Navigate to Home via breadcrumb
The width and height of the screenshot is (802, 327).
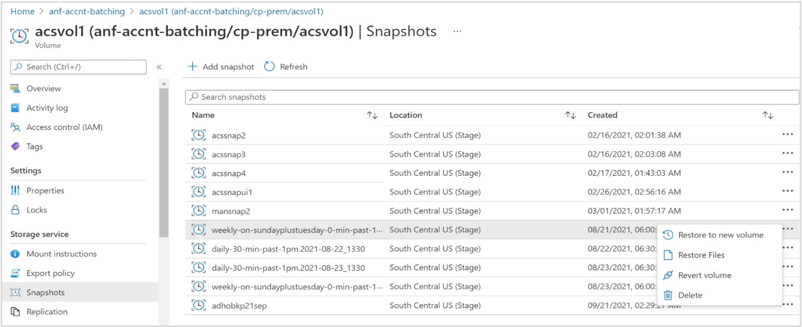pos(22,11)
